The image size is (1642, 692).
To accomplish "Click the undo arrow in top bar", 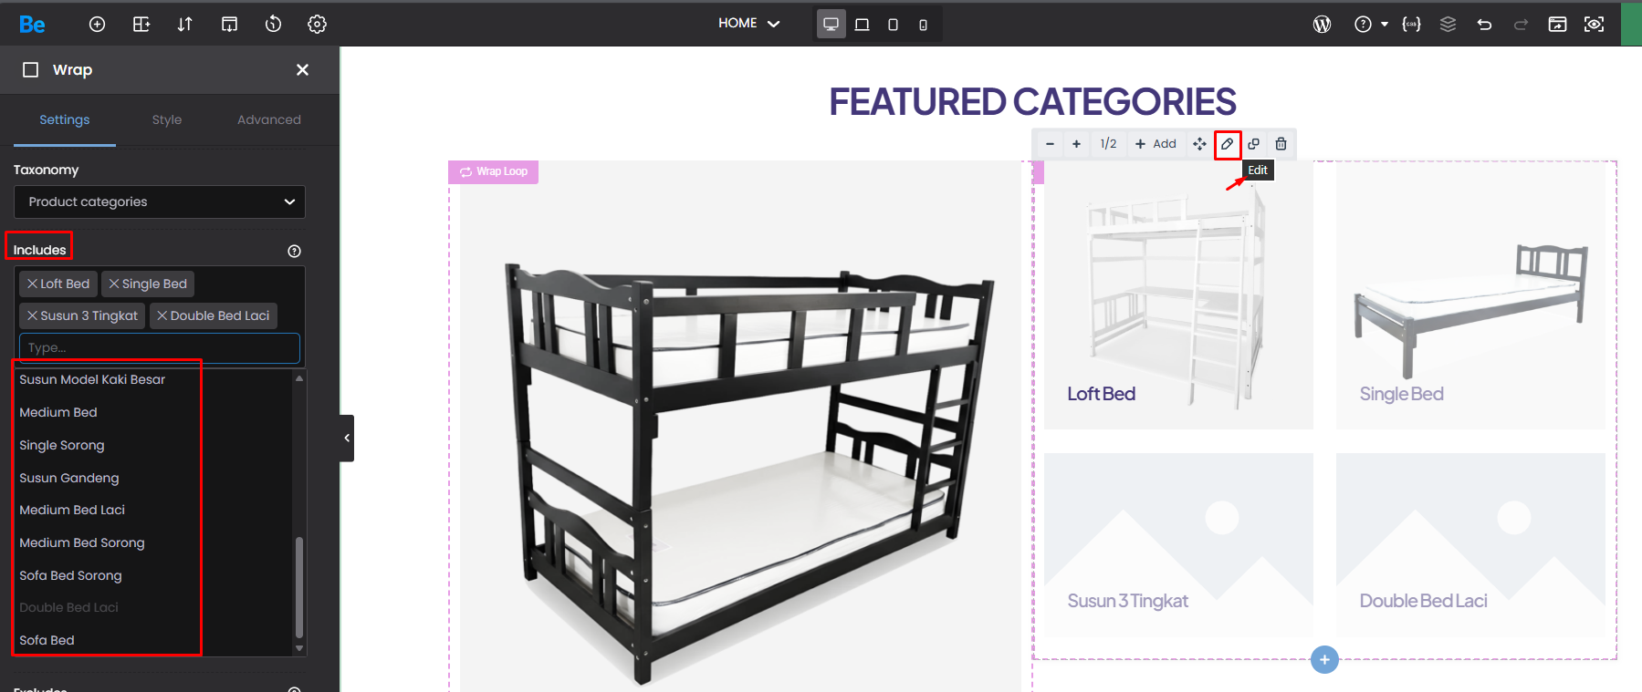I will tap(1484, 25).
